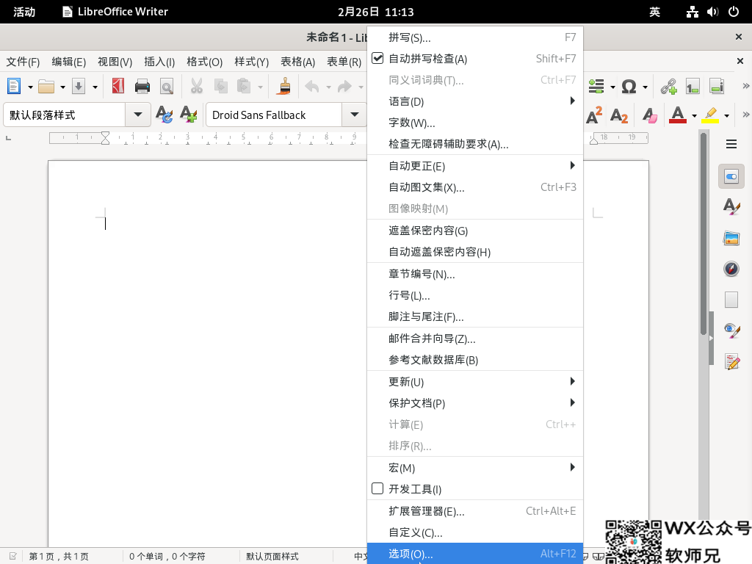The width and height of the screenshot is (752, 564).
Task: Choose 自定义(C)... entry
Action: click(475, 532)
